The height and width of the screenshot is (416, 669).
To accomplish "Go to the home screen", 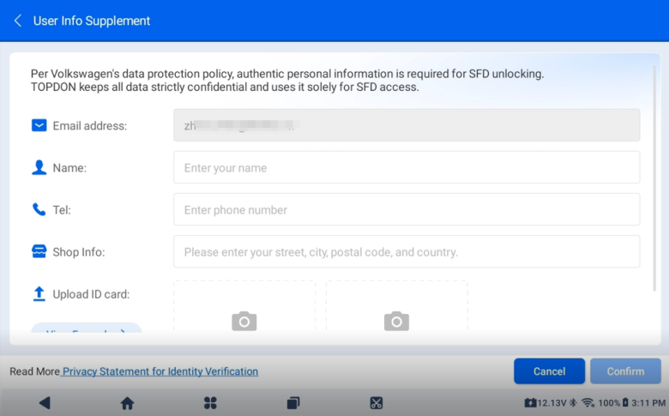I will coord(127,402).
